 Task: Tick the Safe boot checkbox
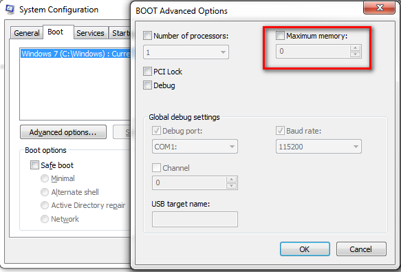[x=34, y=165]
